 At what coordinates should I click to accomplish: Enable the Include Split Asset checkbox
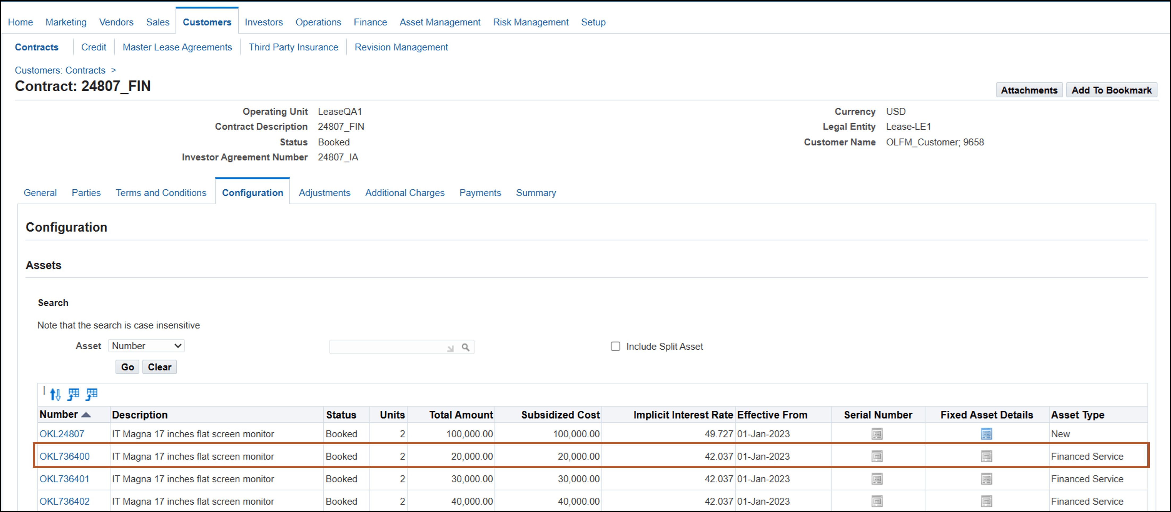coord(615,346)
